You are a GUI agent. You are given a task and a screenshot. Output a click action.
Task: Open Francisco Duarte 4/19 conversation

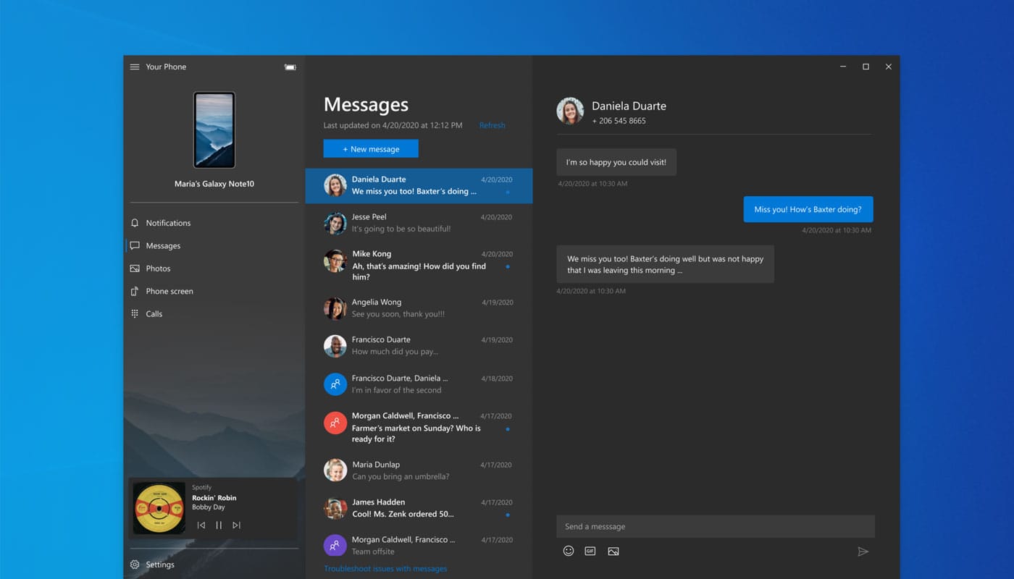(419, 346)
